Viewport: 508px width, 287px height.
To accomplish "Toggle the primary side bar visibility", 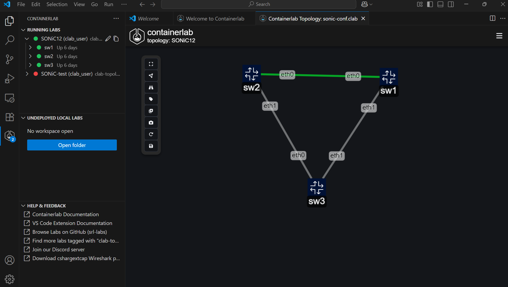I will (430, 4).
